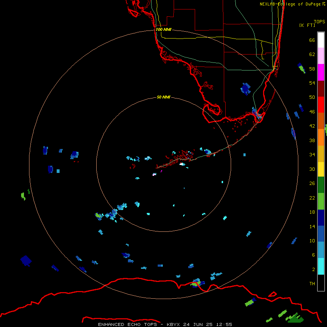Click the yellow swatch between 34 and 30
Screen dimensions: 327x327
pos(321,169)
